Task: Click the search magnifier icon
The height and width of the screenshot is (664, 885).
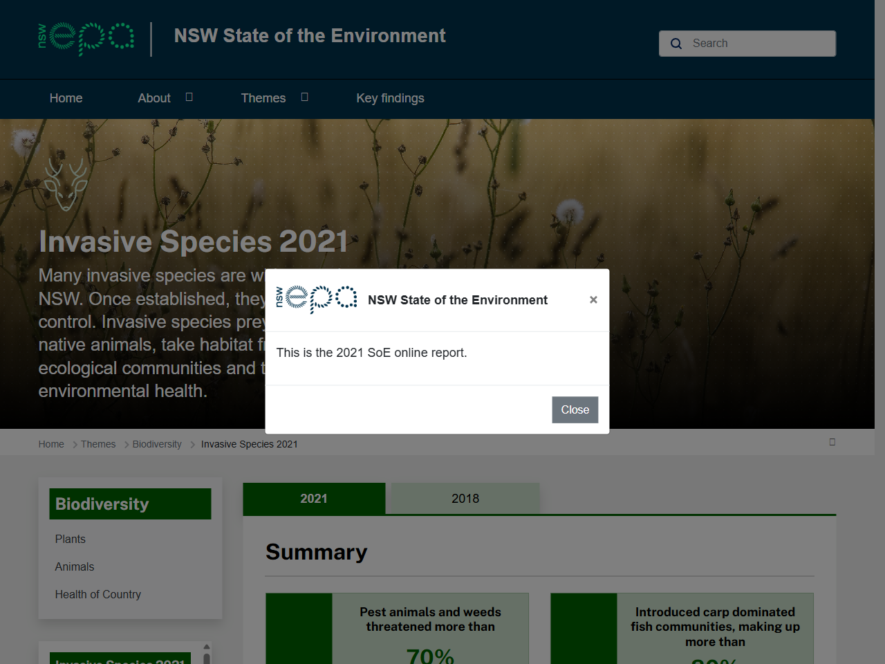Action: point(676,44)
